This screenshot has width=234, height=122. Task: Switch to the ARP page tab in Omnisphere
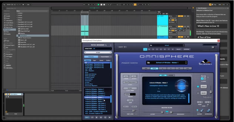pyautogui.click(x=188, y=69)
